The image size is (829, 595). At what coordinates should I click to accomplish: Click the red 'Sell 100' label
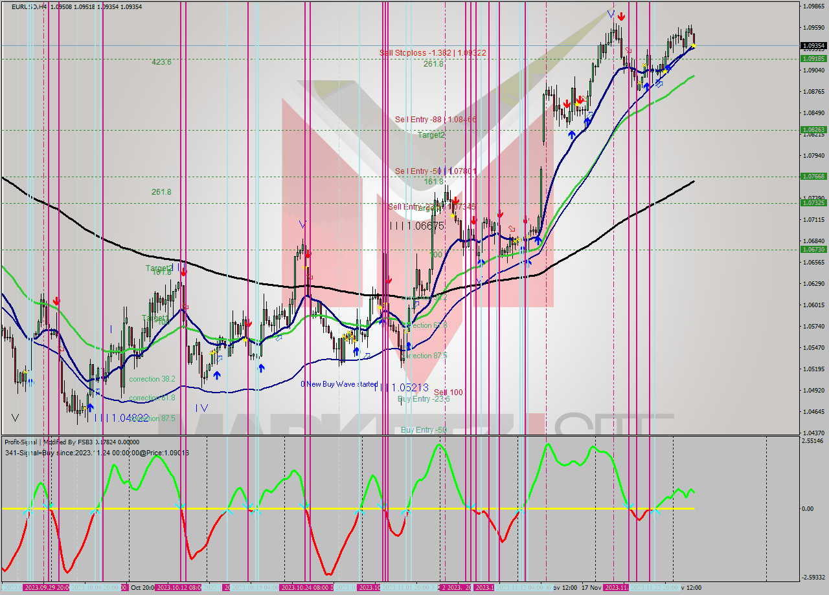(448, 393)
